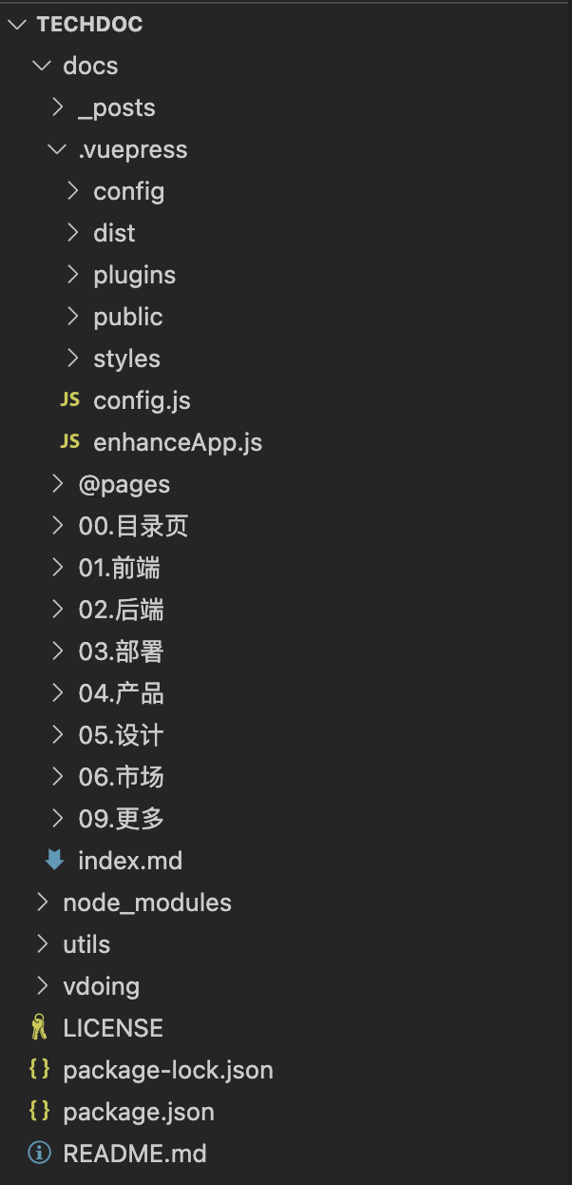Expand the plugins folder chevron
Image resolution: width=572 pixels, height=1185 pixels.
[x=73, y=275]
